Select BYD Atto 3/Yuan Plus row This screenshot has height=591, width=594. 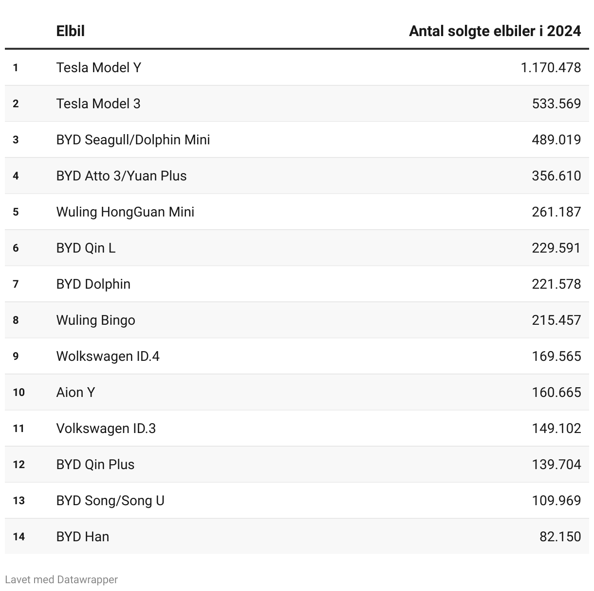click(121, 176)
